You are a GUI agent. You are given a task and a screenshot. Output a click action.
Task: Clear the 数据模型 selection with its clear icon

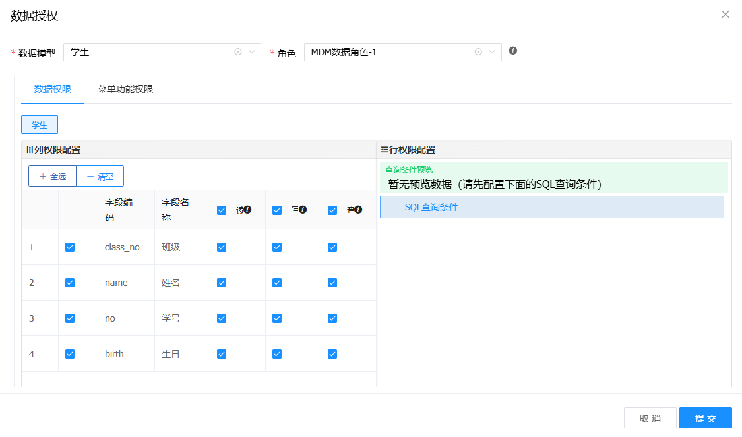click(x=238, y=52)
